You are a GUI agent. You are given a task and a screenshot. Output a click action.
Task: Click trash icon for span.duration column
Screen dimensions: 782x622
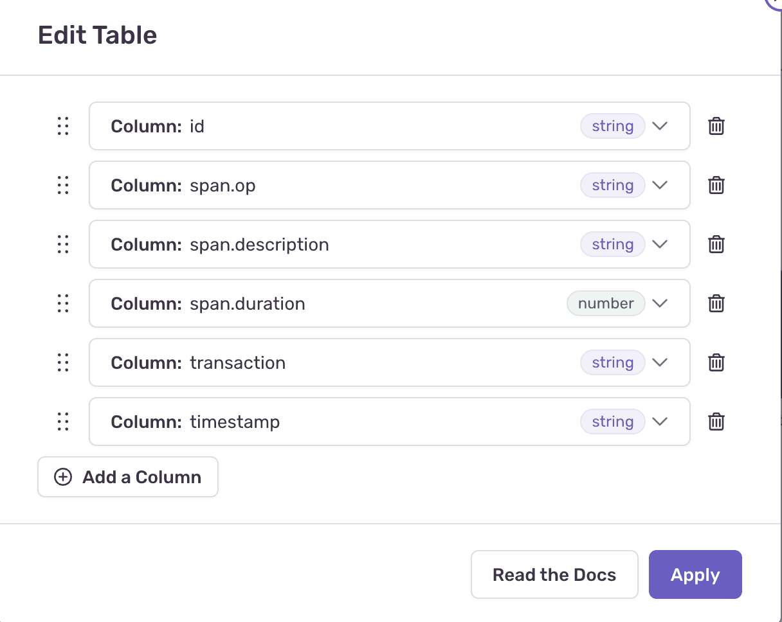pos(716,303)
